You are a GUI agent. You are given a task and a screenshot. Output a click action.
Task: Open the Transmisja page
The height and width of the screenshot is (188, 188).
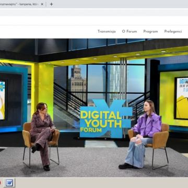click(107, 31)
